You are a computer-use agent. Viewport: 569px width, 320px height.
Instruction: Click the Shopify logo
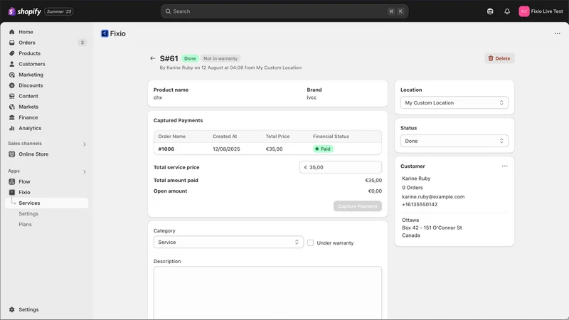25,11
